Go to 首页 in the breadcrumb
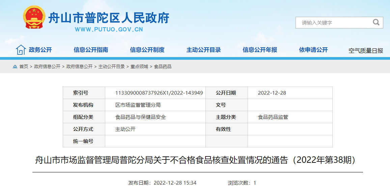The height and width of the screenshot is (190, 390). pyautogui.click(x=24, y=66)
